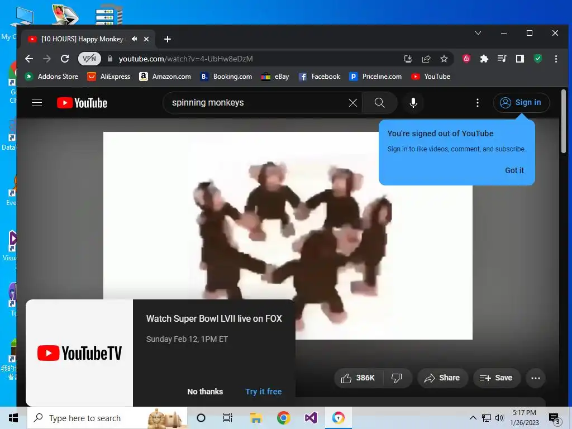Show hidden tray icons chevron
The image size is (572, 429).
pos(473,418)
